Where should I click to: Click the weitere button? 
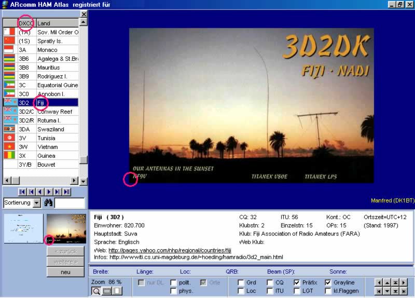66,262
